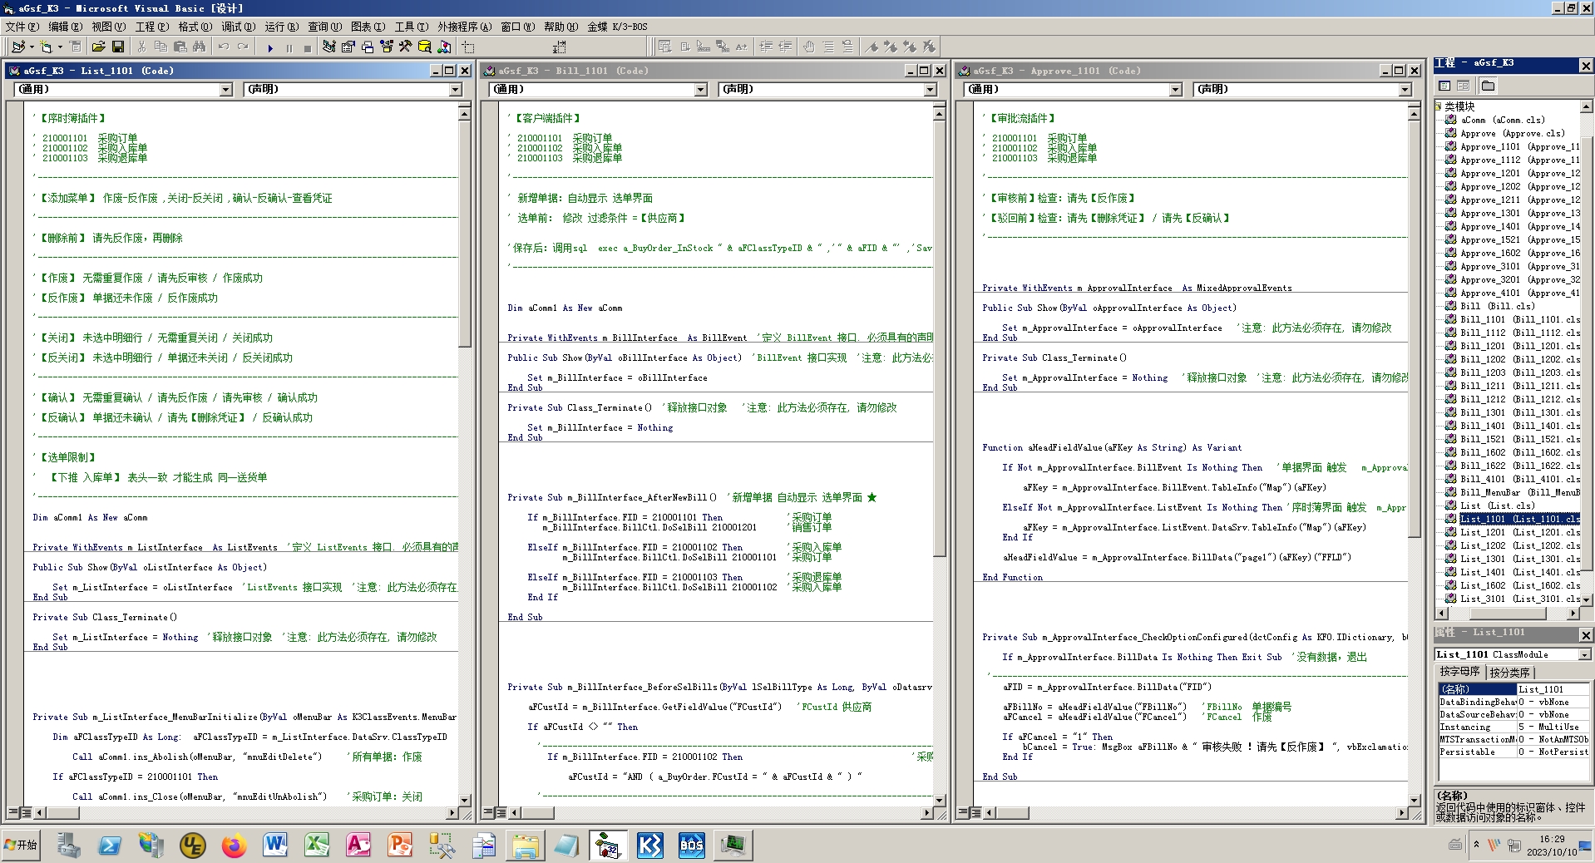Expand the Instancing property dropdown value

click(1553, 727)
